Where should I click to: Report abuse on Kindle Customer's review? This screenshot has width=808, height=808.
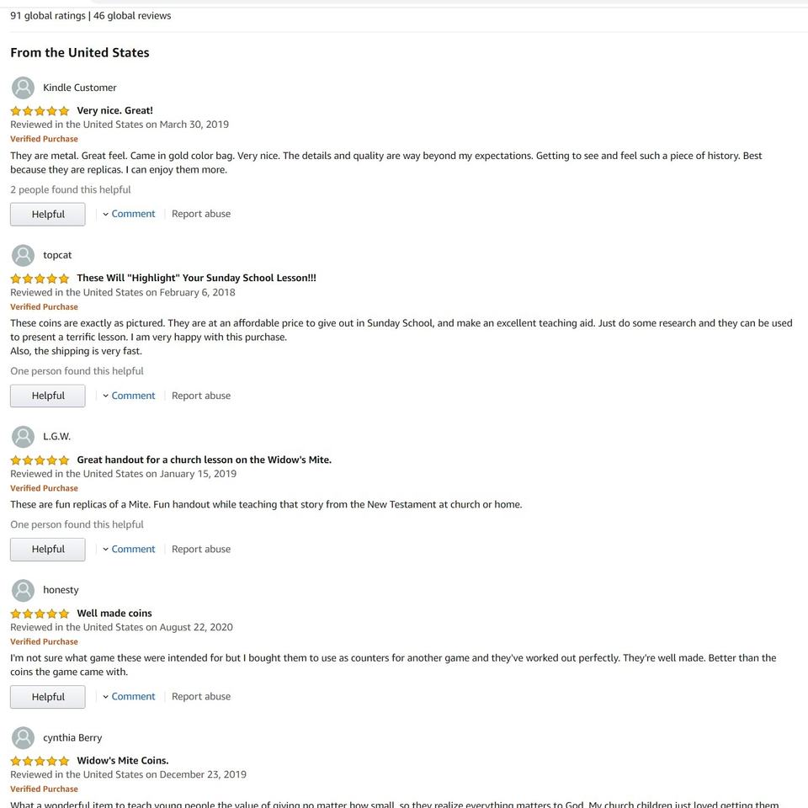pos(201,214)
